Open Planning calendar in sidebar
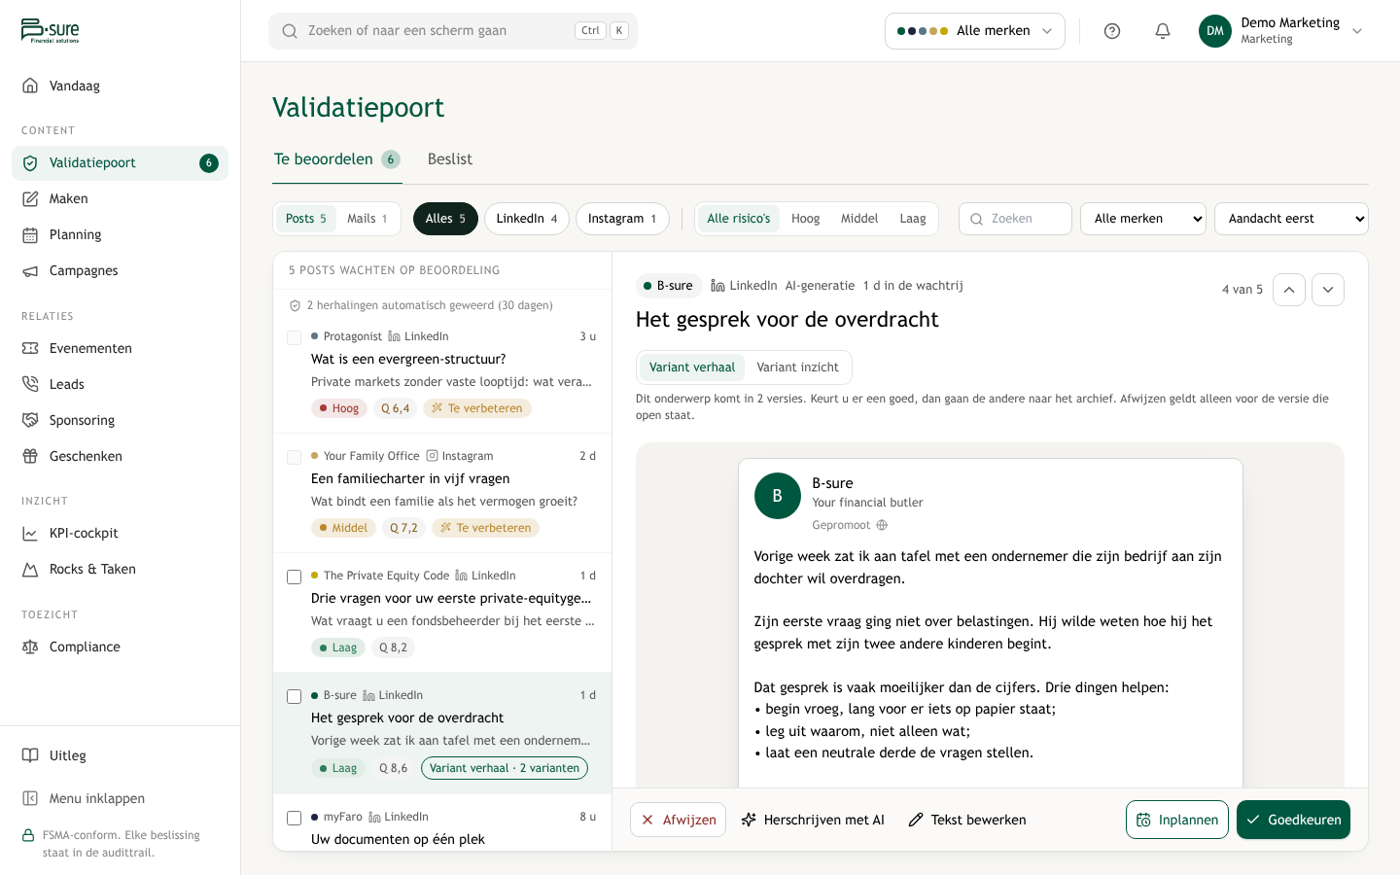The image size is (1400, 875). [x=120, y=234]
